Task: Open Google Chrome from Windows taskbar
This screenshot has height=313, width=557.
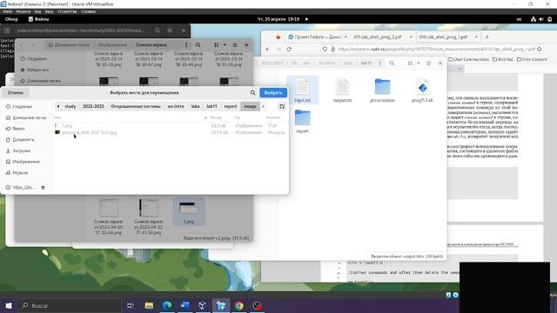Action: (x=239, y=305)
